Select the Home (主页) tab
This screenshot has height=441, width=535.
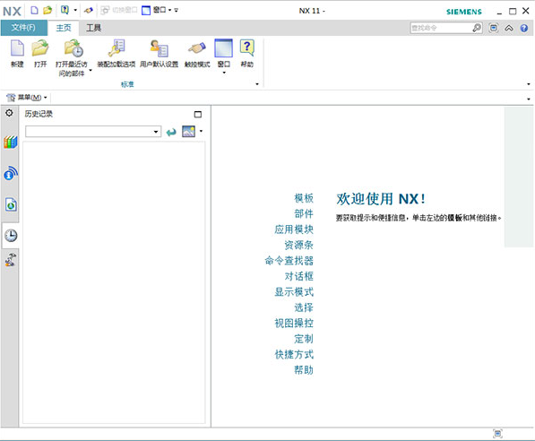[x=64, y=28]
